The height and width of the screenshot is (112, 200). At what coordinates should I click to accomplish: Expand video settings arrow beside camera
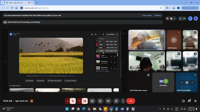79,101
